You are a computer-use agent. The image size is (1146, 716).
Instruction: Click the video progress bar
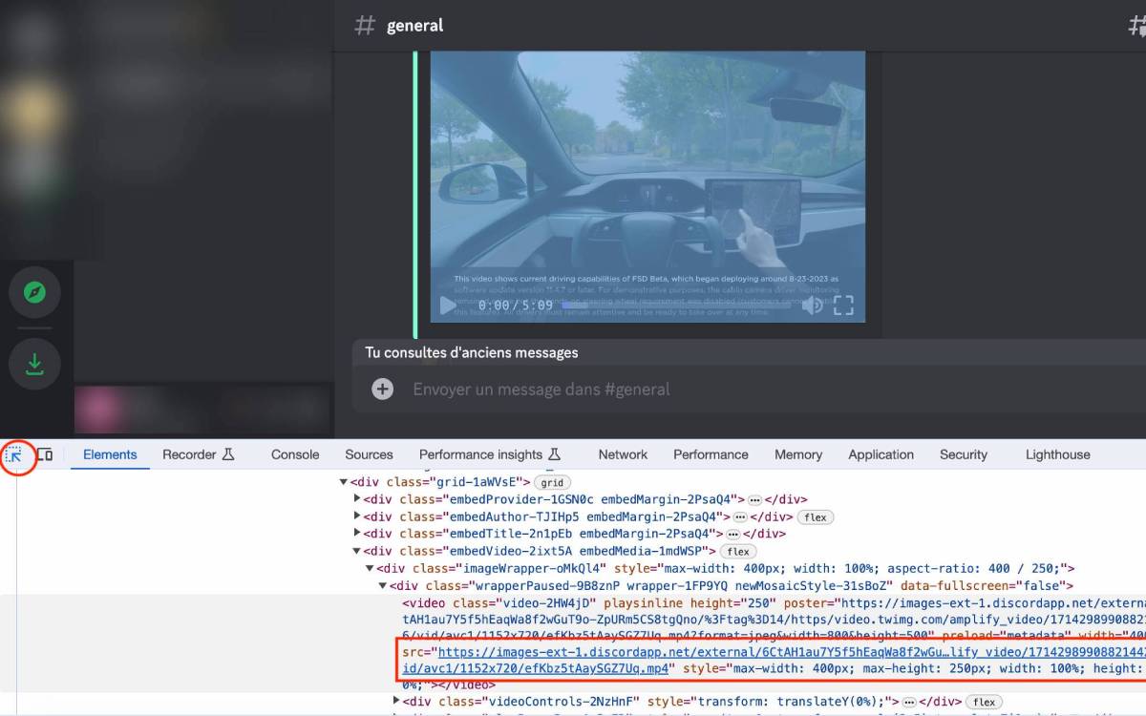point(676,305)
